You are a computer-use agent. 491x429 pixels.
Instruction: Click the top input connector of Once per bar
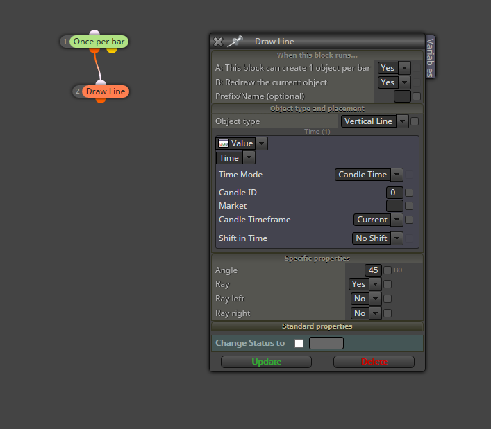(x=94, y=33)
